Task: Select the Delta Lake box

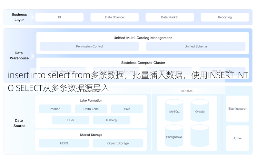Action: [x=91, y=109]
